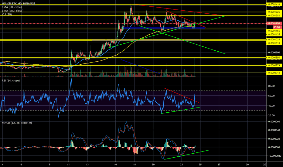283x167 pixels.
Task: Select the 0.0001283 price level label
Action: (x=274, y=15)
